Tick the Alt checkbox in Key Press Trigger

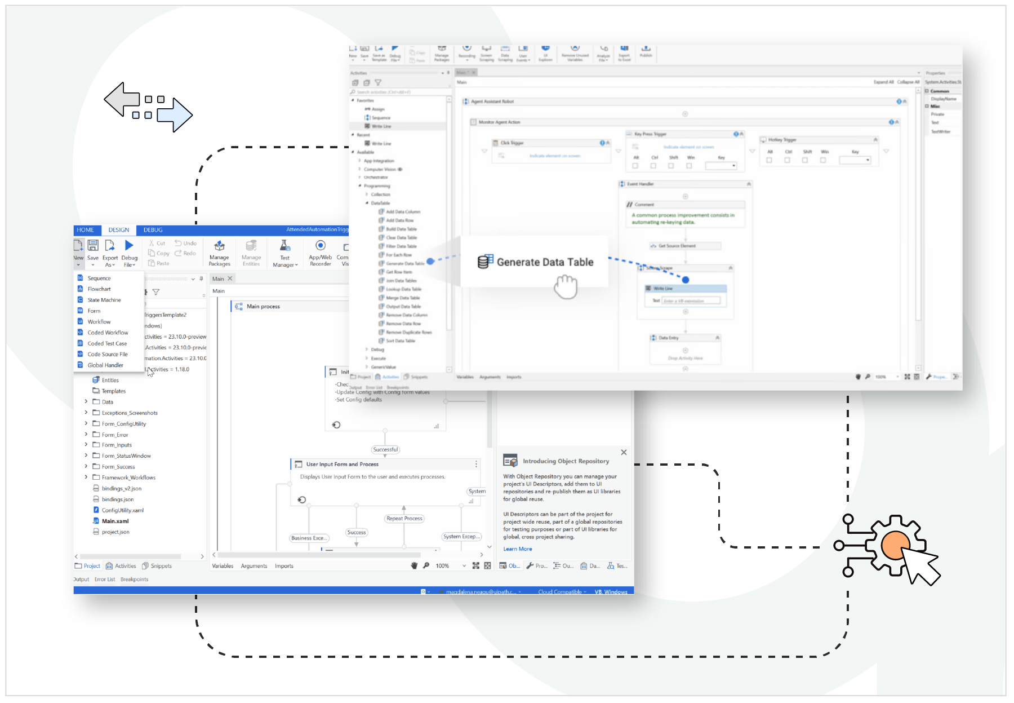[x=635, y=166]
